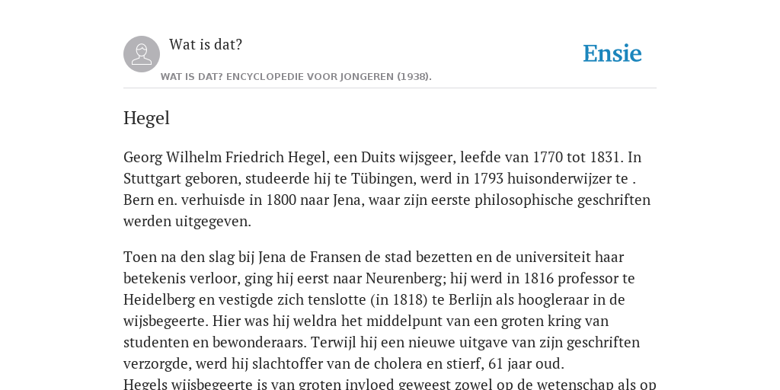780x390 pixels.
Task: Click the phrase '61 jaar oud.'
Action: point(526,363)
